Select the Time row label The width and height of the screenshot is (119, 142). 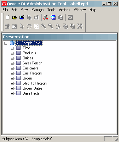pos(26,48)
